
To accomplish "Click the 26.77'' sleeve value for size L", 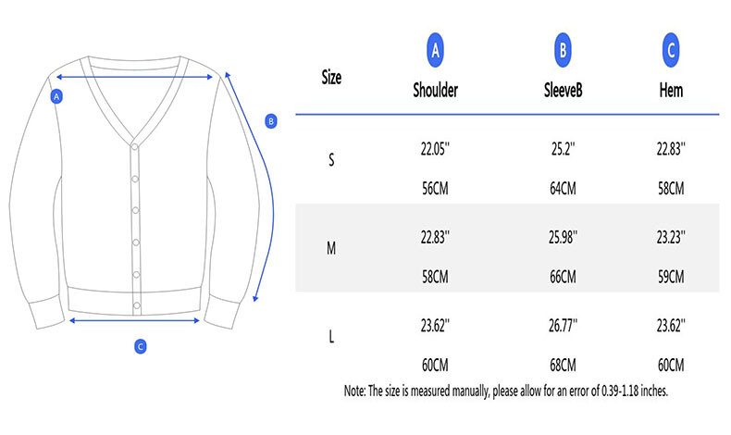I will [562, 325].
